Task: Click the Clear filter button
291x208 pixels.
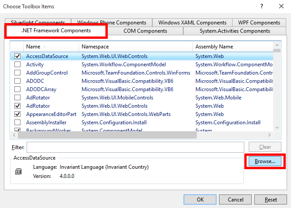Action: (x=265, y=147)
